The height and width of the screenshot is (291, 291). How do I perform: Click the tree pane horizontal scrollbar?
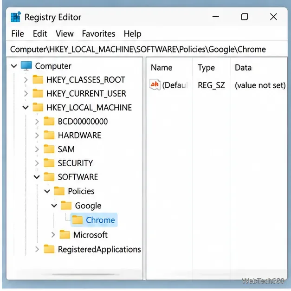86,274
